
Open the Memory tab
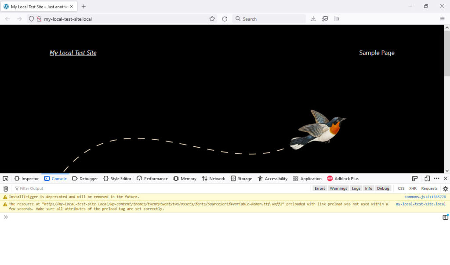pos(185,178)
